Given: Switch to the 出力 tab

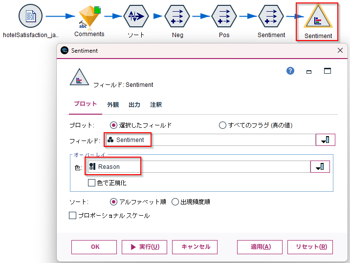Looking at the screenshot, I should [x=134, y=104].
